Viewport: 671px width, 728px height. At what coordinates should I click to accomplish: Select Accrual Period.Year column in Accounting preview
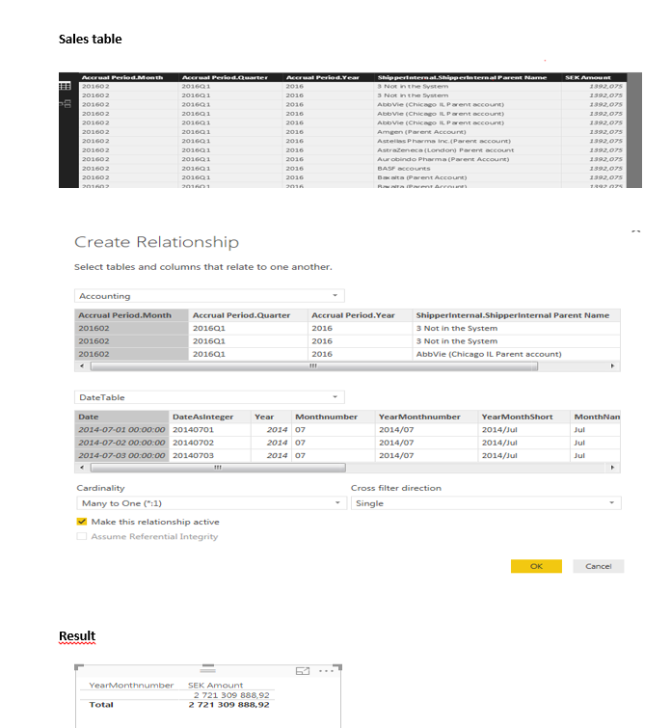360,315
